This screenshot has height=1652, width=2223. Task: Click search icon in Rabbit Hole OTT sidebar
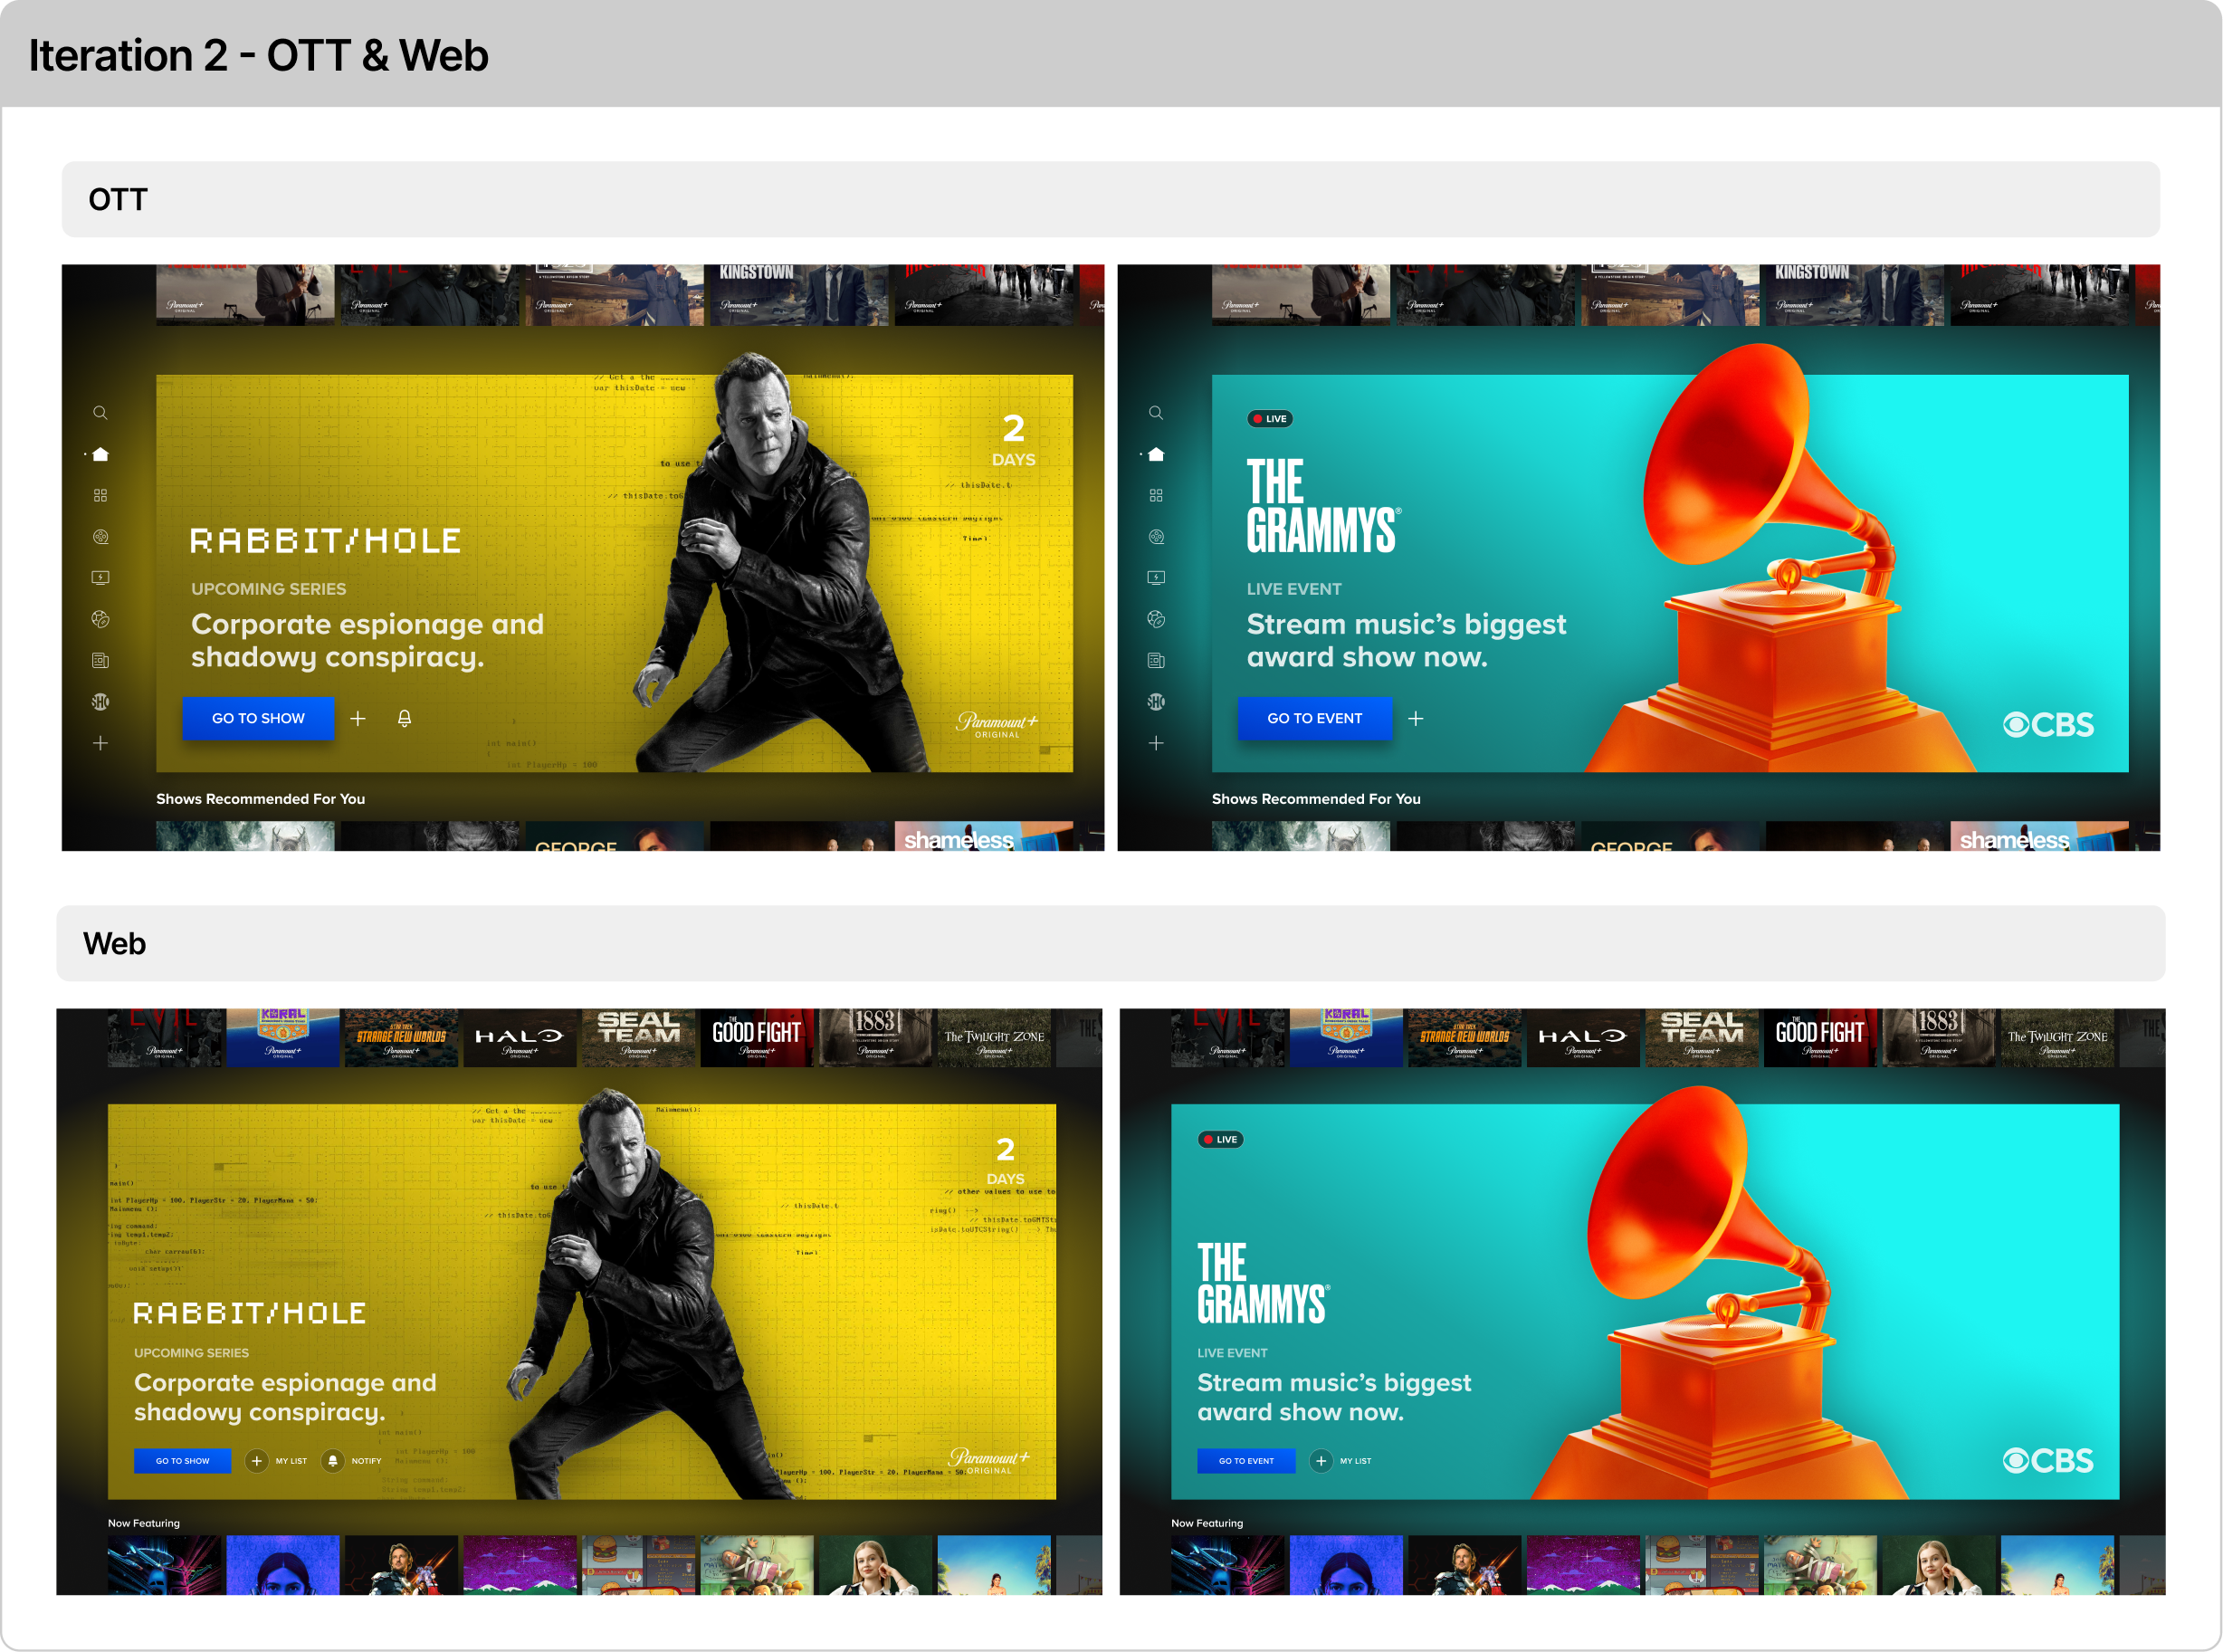coord(100,413)
